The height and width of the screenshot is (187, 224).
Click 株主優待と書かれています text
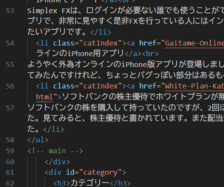(x=137, y=119)
